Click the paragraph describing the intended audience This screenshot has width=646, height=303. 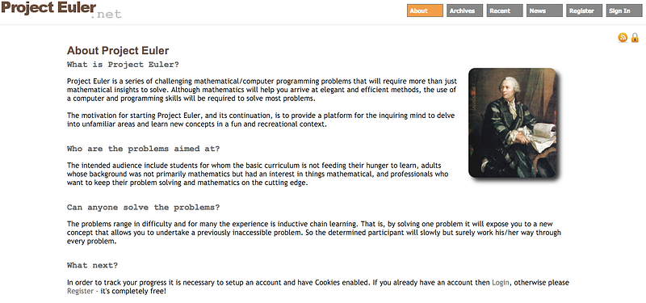[258, 174]
